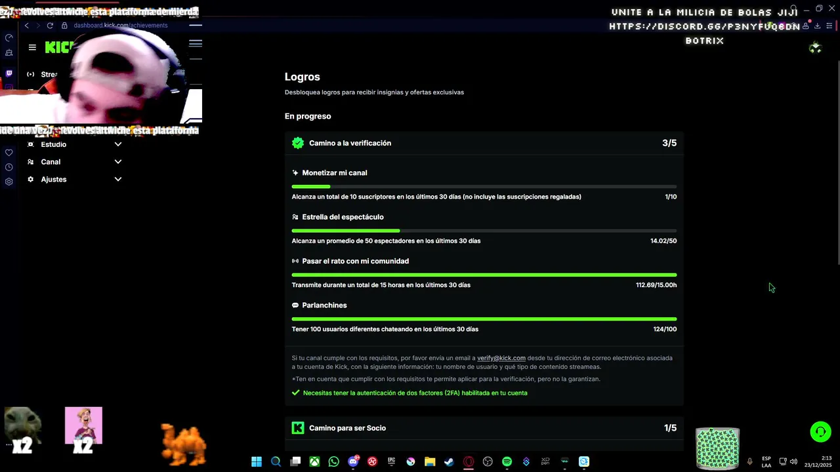Open Windows Start menu

[257, 462]
